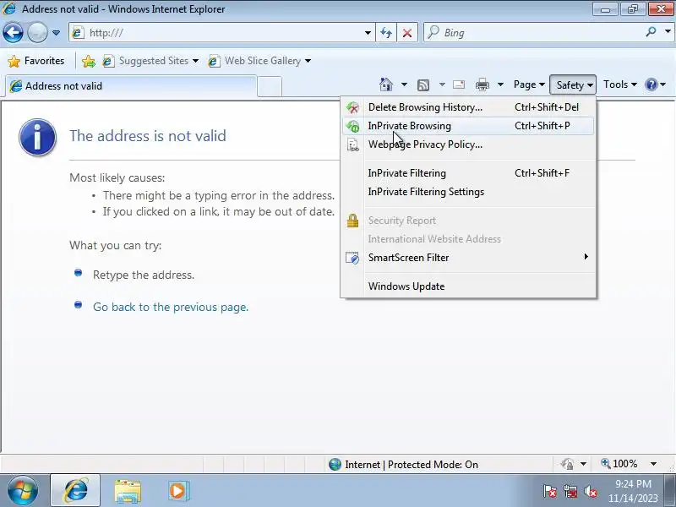This screenshot has width=676, height=507.
Task: Open Windows Explorer from the taskbar
Action: coord(128,491)
